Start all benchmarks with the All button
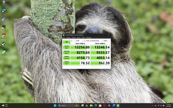Screen dimensions: 173x108 (x=67, y=42)
